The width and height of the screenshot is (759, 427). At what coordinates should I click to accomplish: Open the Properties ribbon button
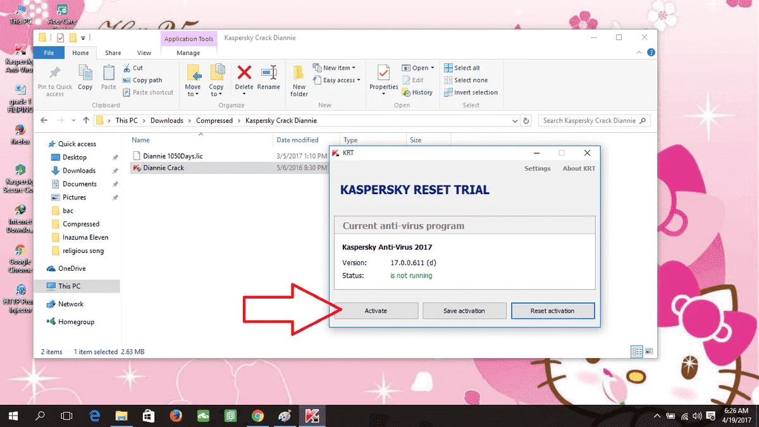point(383,81)
